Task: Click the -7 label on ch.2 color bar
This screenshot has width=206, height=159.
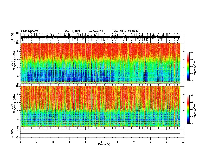Action: pos(192,124)
